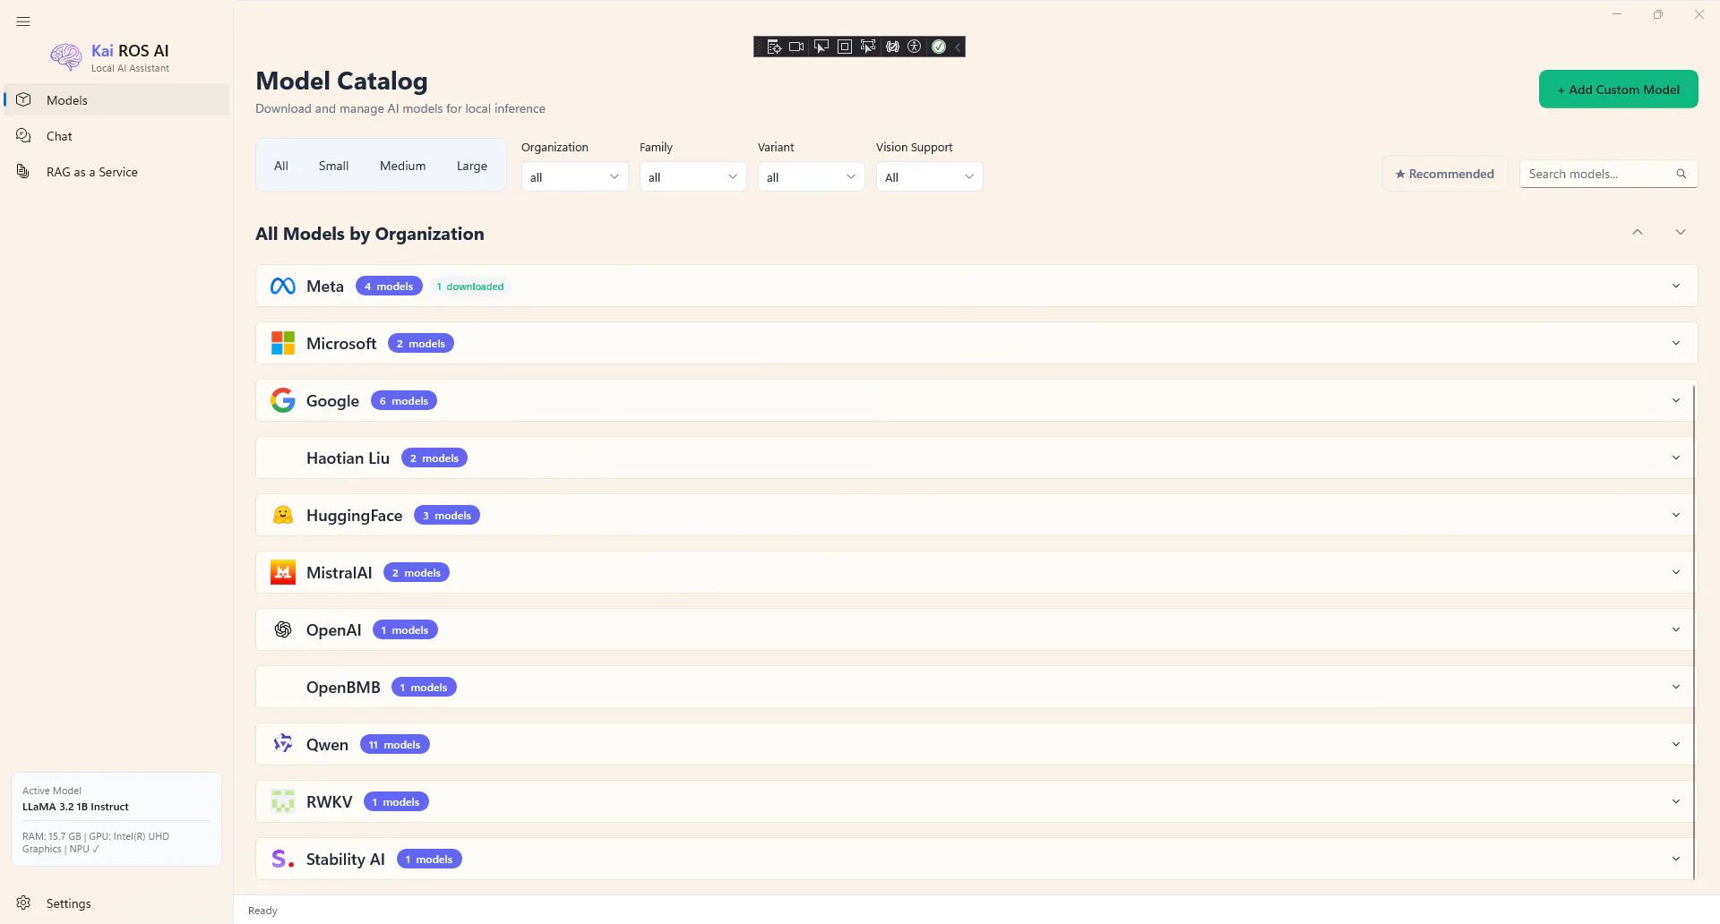Select the All size filter tab
1720x924 pixels.
(x=281, y=166)
